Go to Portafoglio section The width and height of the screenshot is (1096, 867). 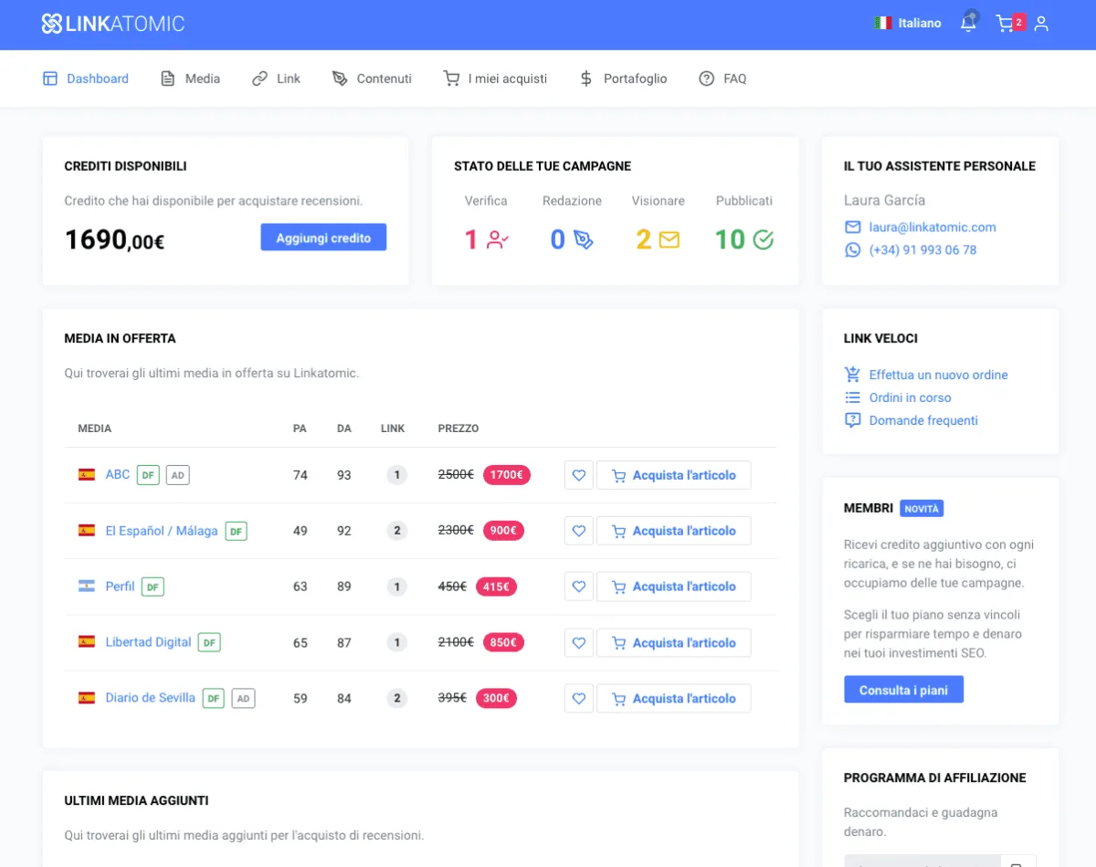pos(624,79)
